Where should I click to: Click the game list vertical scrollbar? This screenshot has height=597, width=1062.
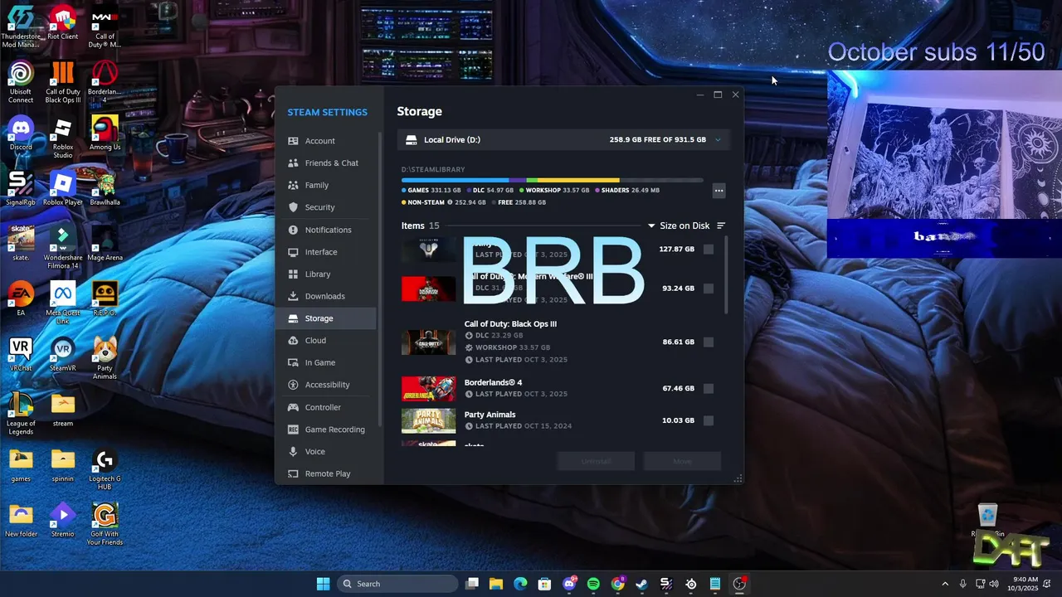(727, 275)
